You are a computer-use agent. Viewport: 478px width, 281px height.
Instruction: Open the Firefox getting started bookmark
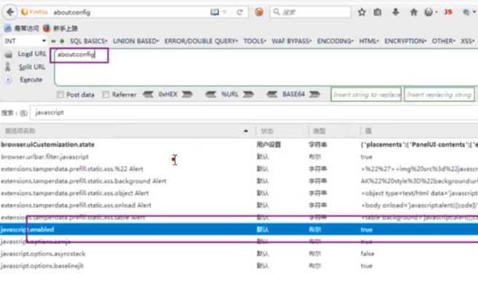[60, 28]
